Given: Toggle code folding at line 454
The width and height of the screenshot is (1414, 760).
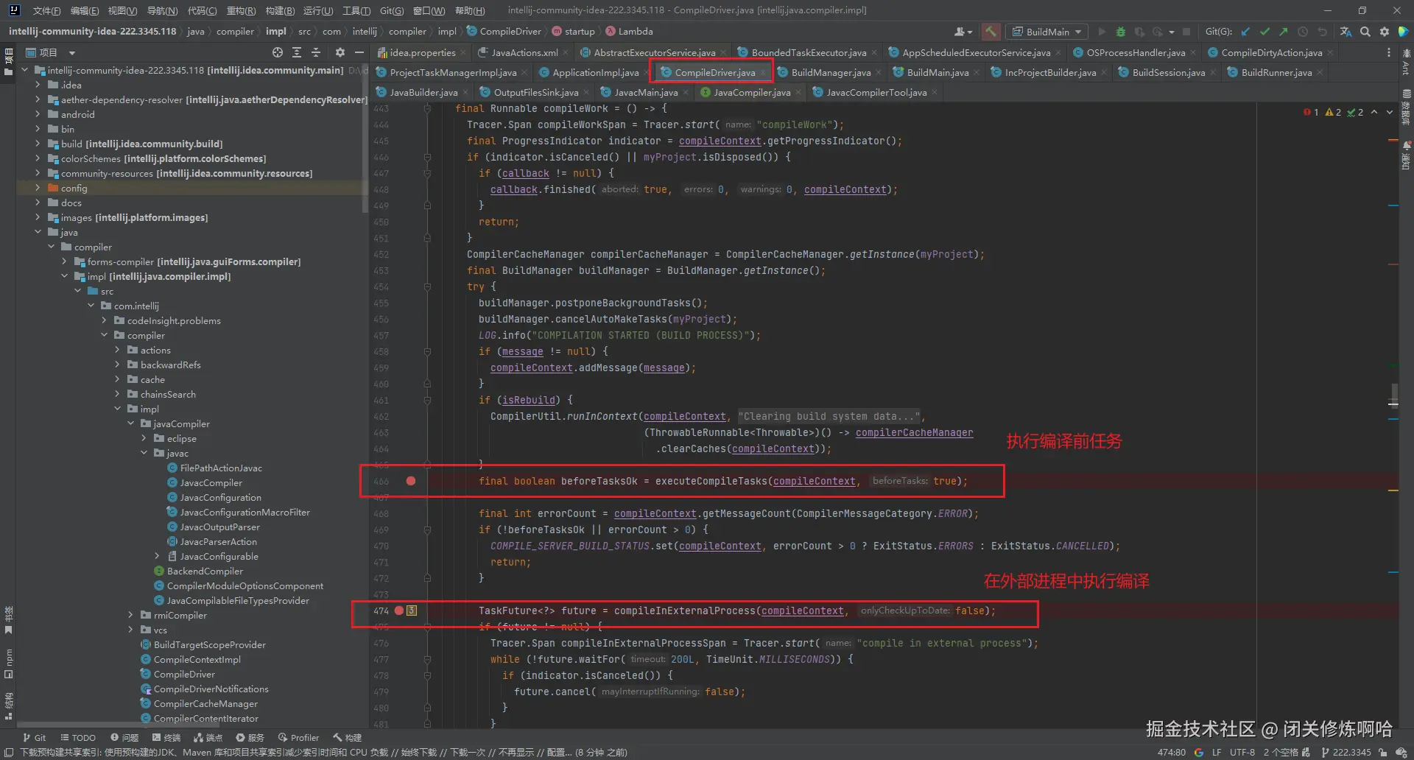Looking at the screenshot, I should click(x=427, y=286).
